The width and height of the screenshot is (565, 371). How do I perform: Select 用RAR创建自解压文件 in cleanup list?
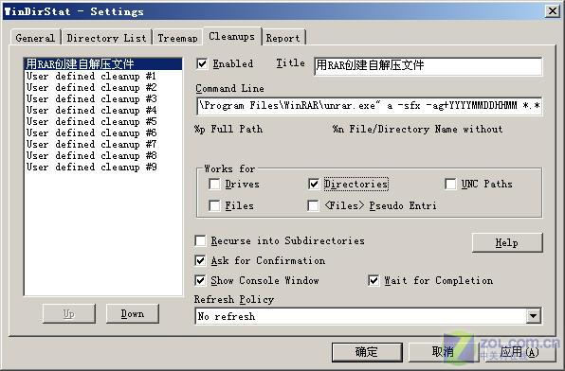pyautogui.click(x=102, y=64)
